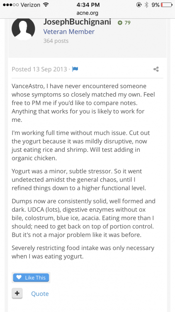This screenshot has height=312, width=175.
Task: Tap the 364 posts count
Action: 56,41
